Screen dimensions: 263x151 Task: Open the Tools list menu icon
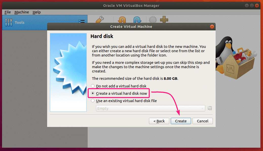[x=82, y=22]
